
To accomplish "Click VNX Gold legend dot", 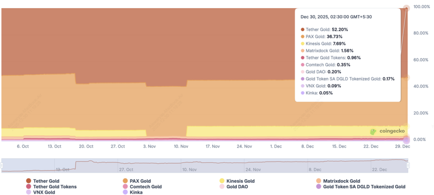I will point(28,192).
